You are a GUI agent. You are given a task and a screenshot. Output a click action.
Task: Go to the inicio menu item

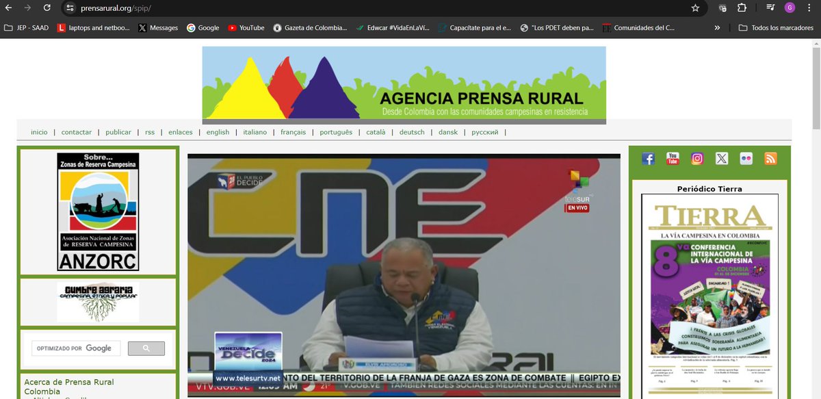click(39, 132)
